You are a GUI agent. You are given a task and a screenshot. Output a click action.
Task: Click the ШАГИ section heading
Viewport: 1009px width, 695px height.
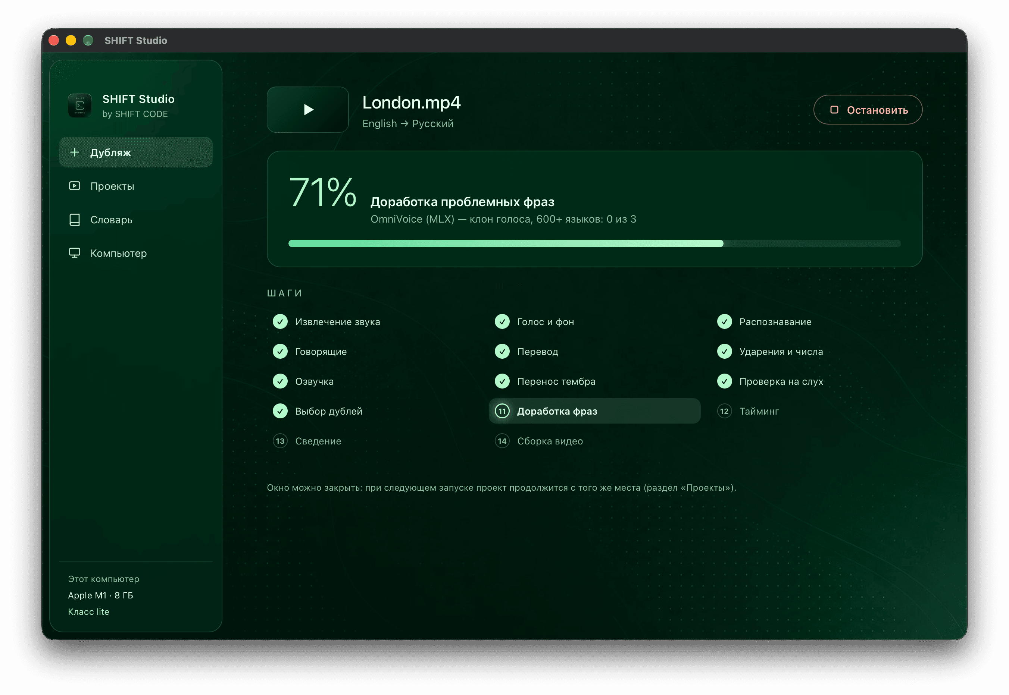285,293
